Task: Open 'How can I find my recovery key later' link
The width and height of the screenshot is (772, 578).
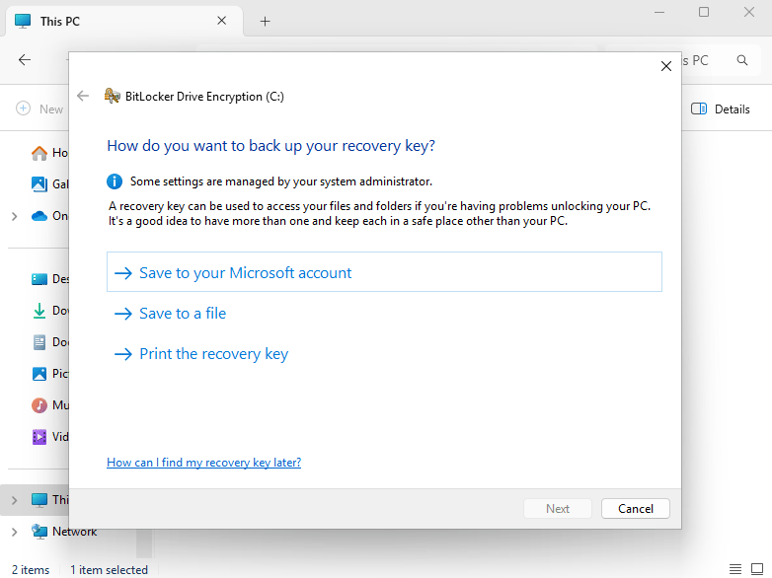Action: [x=203, y=463]
